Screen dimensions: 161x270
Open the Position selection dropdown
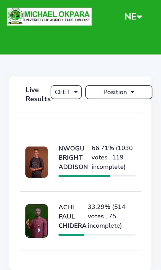(x=119, y=92)
